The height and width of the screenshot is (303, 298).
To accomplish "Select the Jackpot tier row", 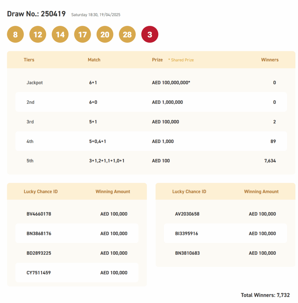I will click(151, 83).
